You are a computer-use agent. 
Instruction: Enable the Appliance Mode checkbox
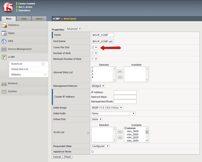click(93, 152)
